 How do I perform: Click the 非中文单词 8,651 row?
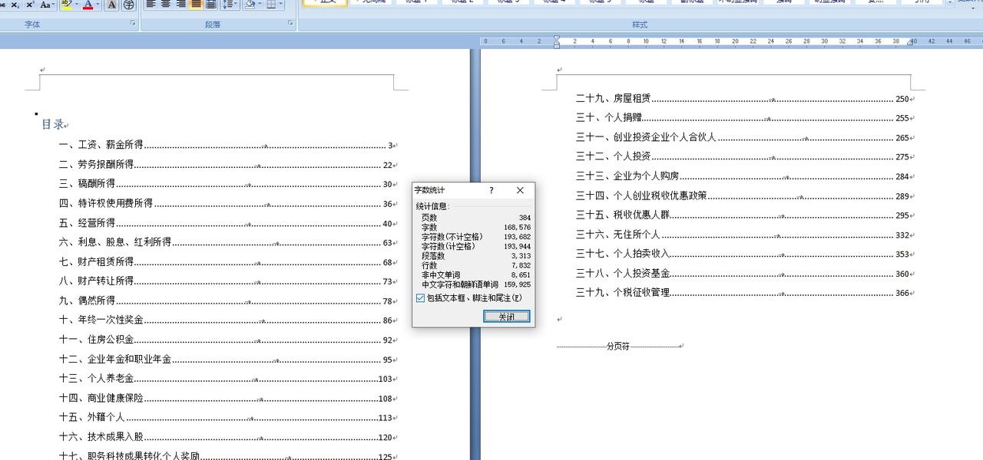(475, 274)
